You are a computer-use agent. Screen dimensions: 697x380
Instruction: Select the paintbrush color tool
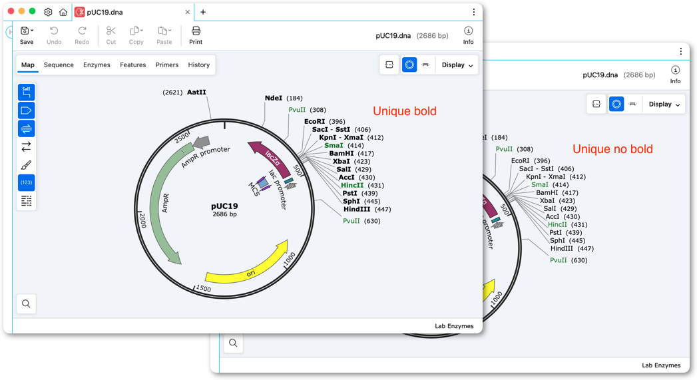26,165
